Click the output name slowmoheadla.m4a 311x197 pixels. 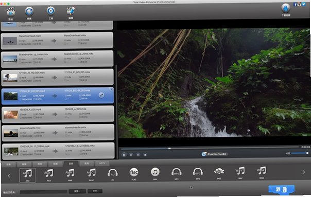(75, 128)
